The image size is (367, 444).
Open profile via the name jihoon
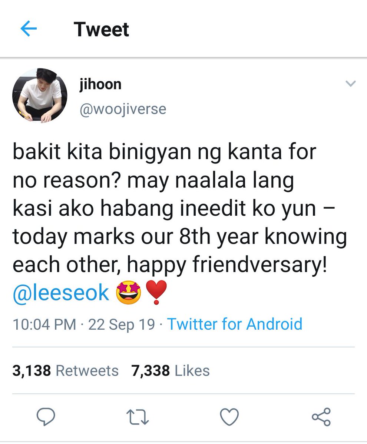(100, 84)
